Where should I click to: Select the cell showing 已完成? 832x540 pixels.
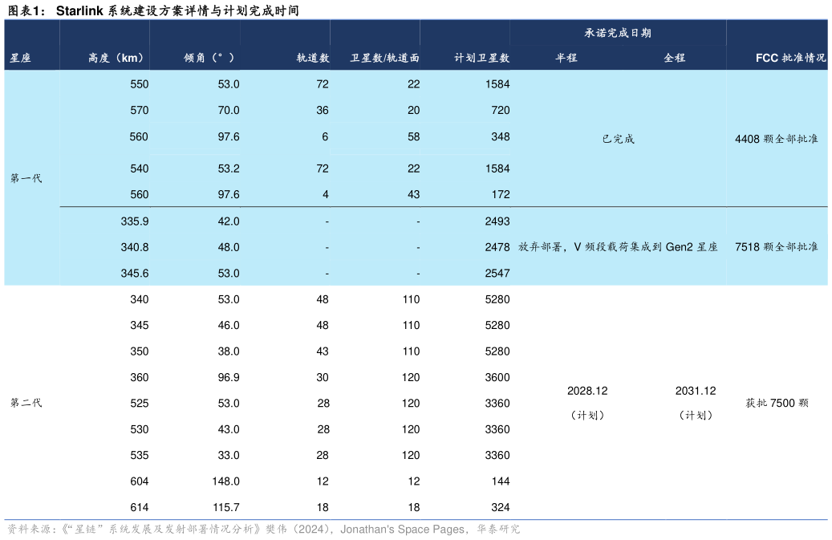point(616,138)
